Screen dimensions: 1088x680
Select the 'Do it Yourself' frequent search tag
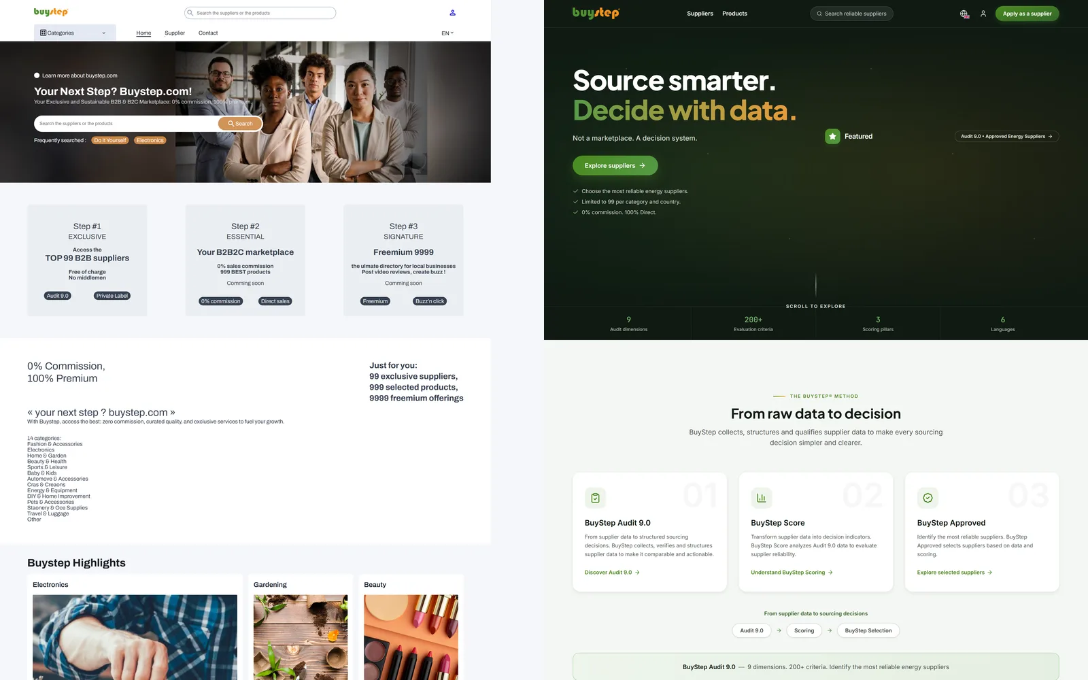coord(110,141)
